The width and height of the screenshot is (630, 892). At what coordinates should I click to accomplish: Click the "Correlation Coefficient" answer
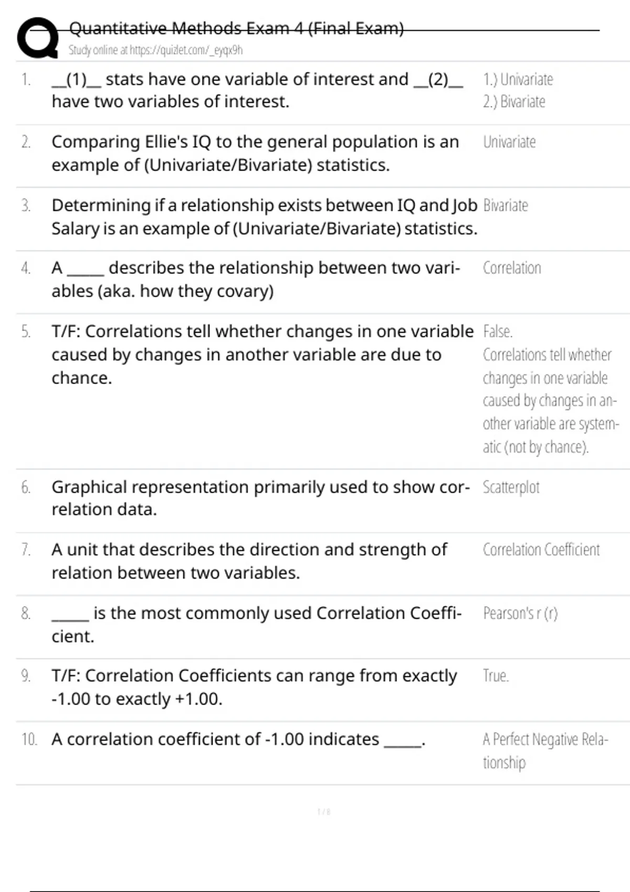click(x=541, y=550)
